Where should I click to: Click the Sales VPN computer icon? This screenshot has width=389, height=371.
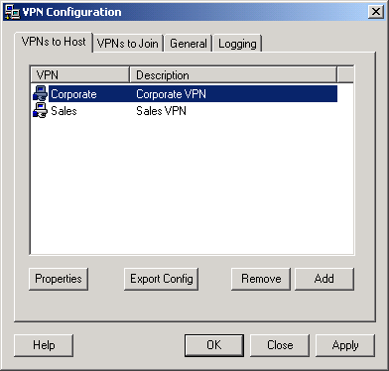pos(40,110)
